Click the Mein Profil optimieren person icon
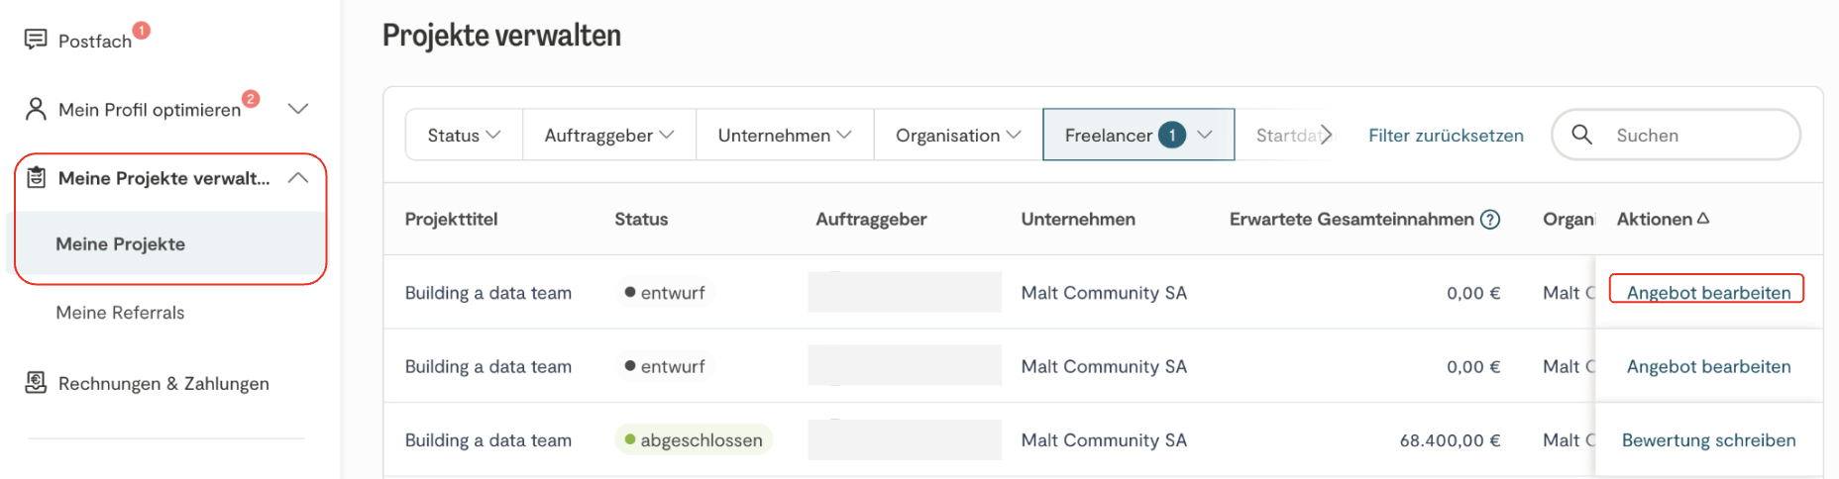This screenshot has width=1839, height=479. [x=36, y=109]
